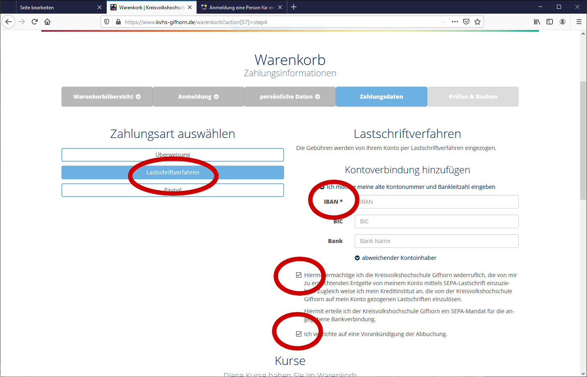Toggle the sidebar view icon
587x377 pixels.
point(550,22)
